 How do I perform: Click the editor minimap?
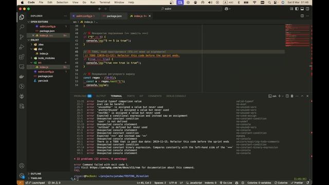(297, 35)
